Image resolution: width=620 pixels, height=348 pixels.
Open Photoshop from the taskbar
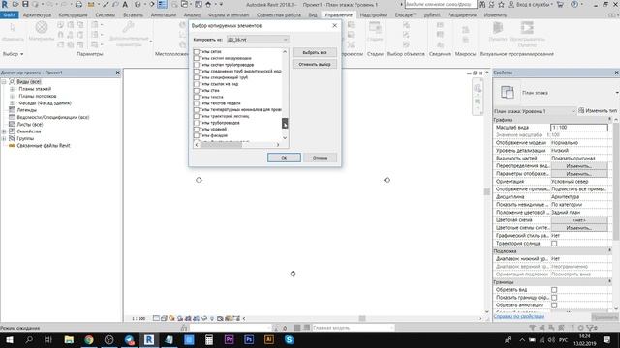249,339
